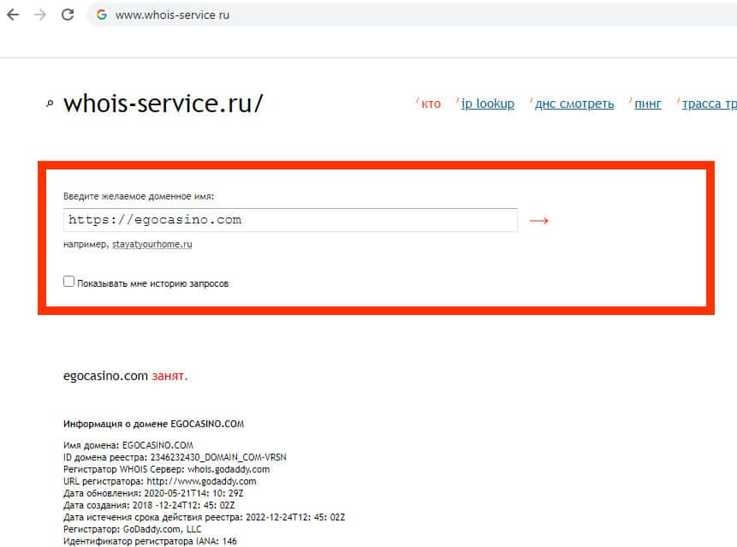Click the magnifier icon beside the site title
This screenshot has height=547, width=737.
(50, 104)
